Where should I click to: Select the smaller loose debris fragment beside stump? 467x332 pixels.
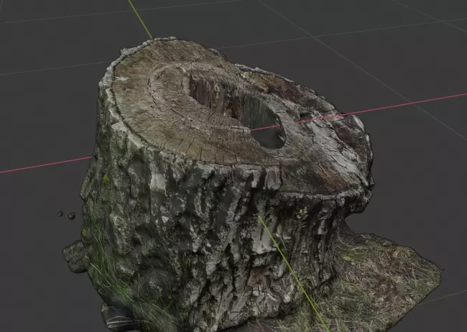click(60, 213)
